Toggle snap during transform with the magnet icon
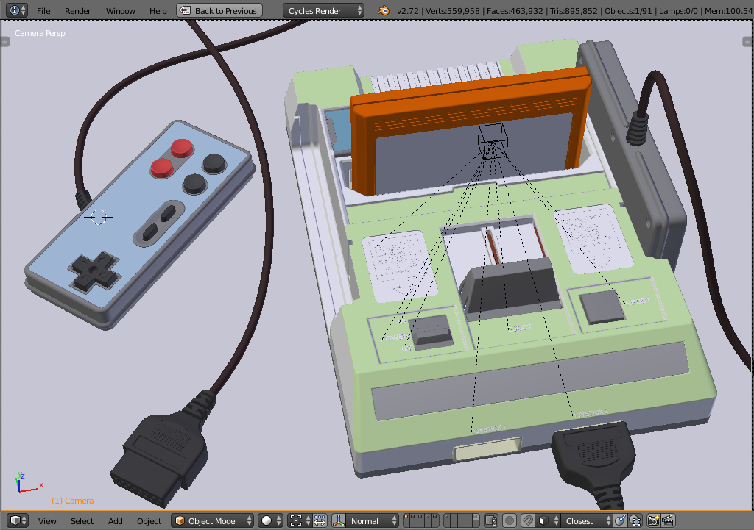 [526, 520]
